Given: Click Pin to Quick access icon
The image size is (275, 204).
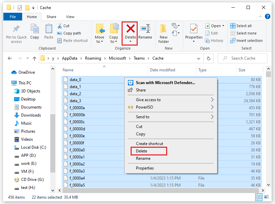Looking at the screenshot, I should pyautogui.click(x=16, y=29).
